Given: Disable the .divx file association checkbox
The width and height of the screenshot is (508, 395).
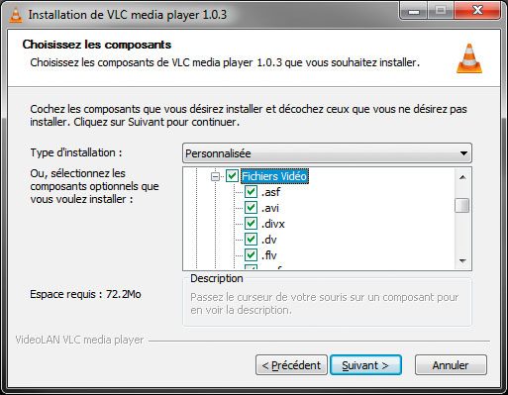Looking at the screenshot, I should [x=251, y=224].
